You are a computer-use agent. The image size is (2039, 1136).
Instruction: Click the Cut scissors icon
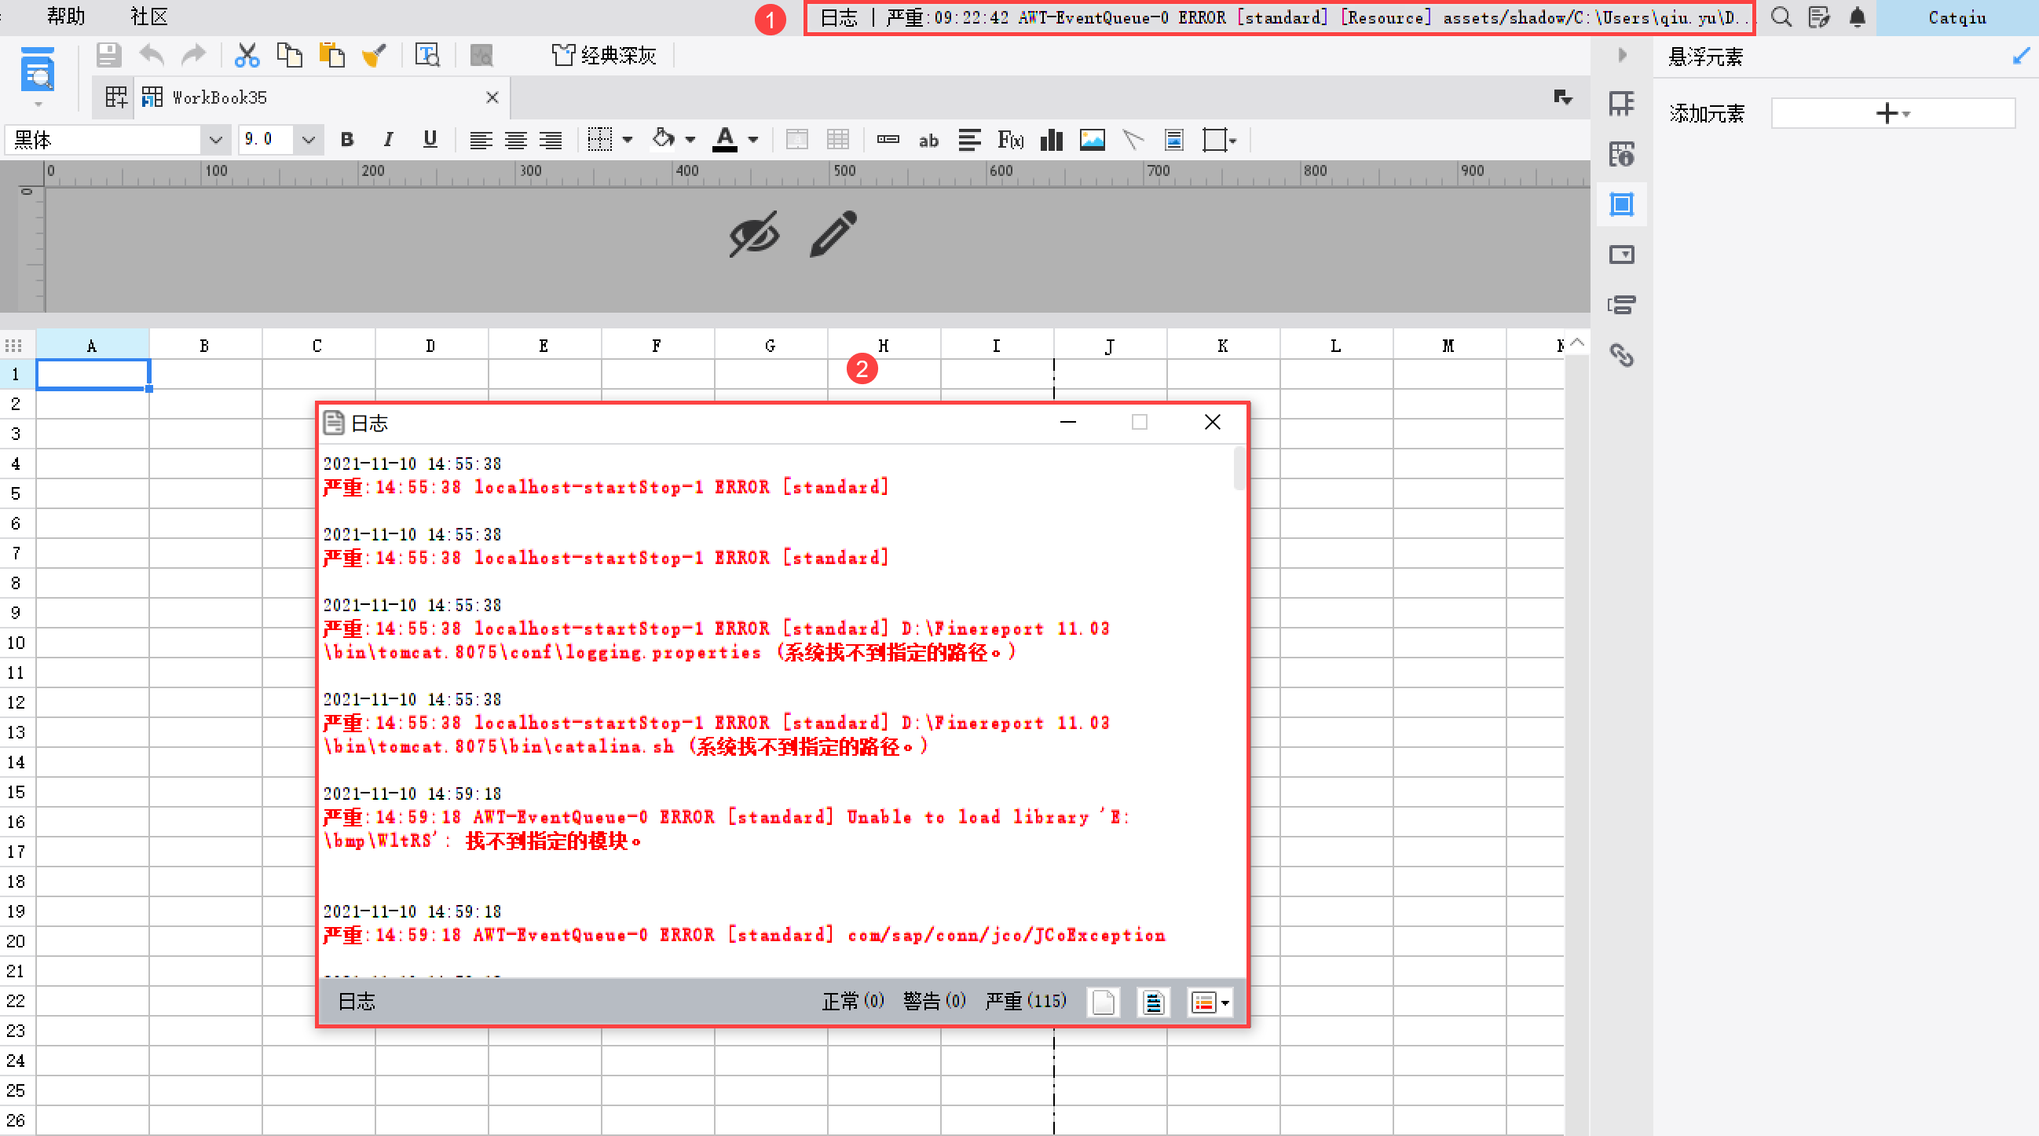point(247,56)
